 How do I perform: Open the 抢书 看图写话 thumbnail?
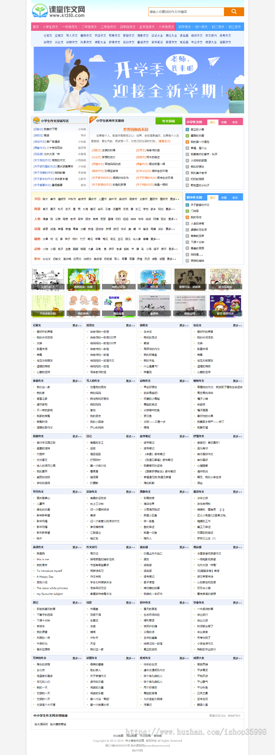pyautogui.click(x=226, y=306)
